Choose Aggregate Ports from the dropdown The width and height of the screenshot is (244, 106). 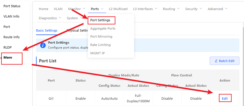103,28
